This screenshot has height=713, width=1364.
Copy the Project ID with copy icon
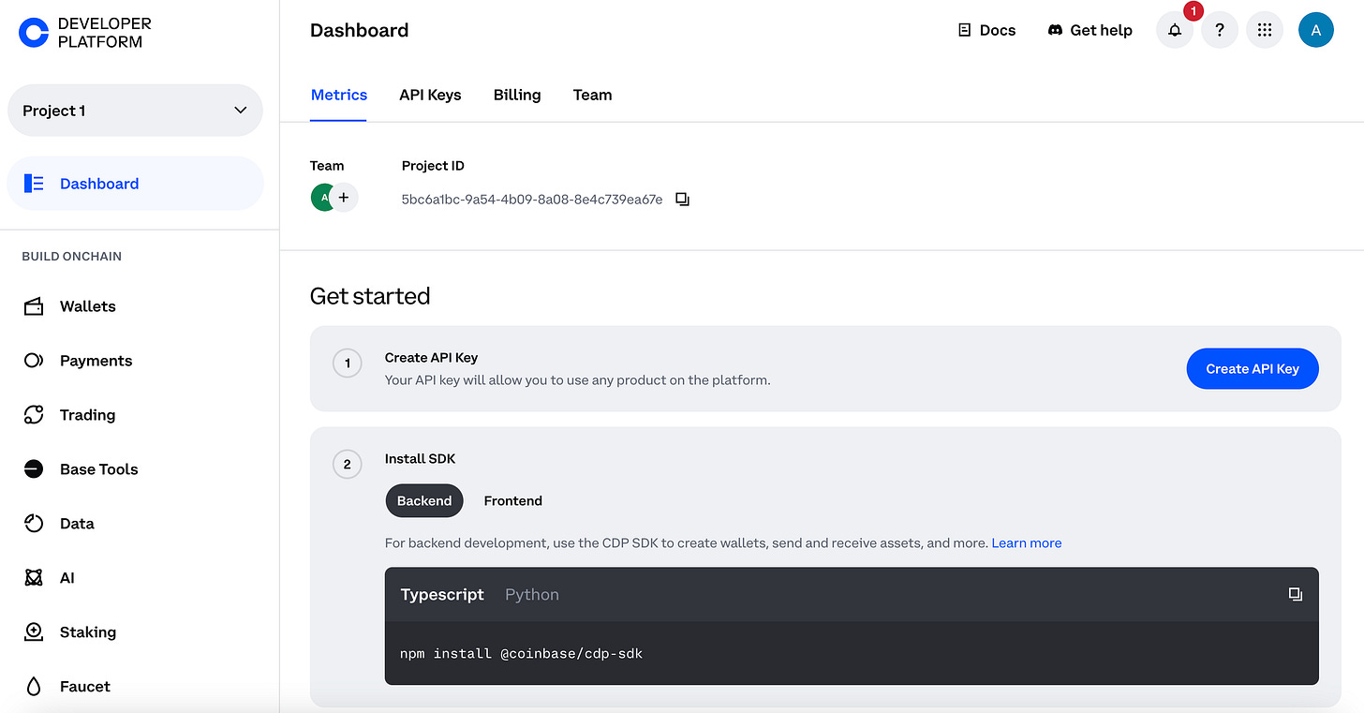(x=682, y=200)
